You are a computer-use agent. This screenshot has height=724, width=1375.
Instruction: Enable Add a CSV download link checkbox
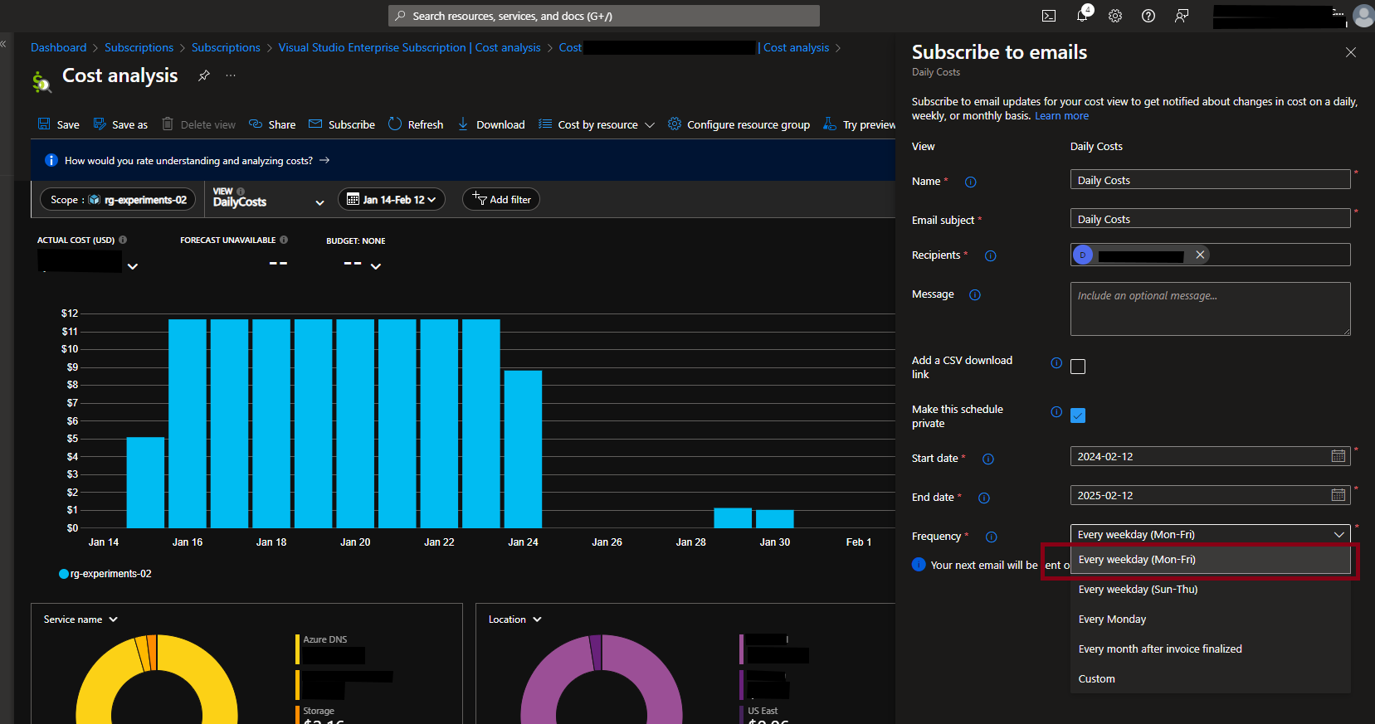pyautogui.click(x=1078, y=367)
